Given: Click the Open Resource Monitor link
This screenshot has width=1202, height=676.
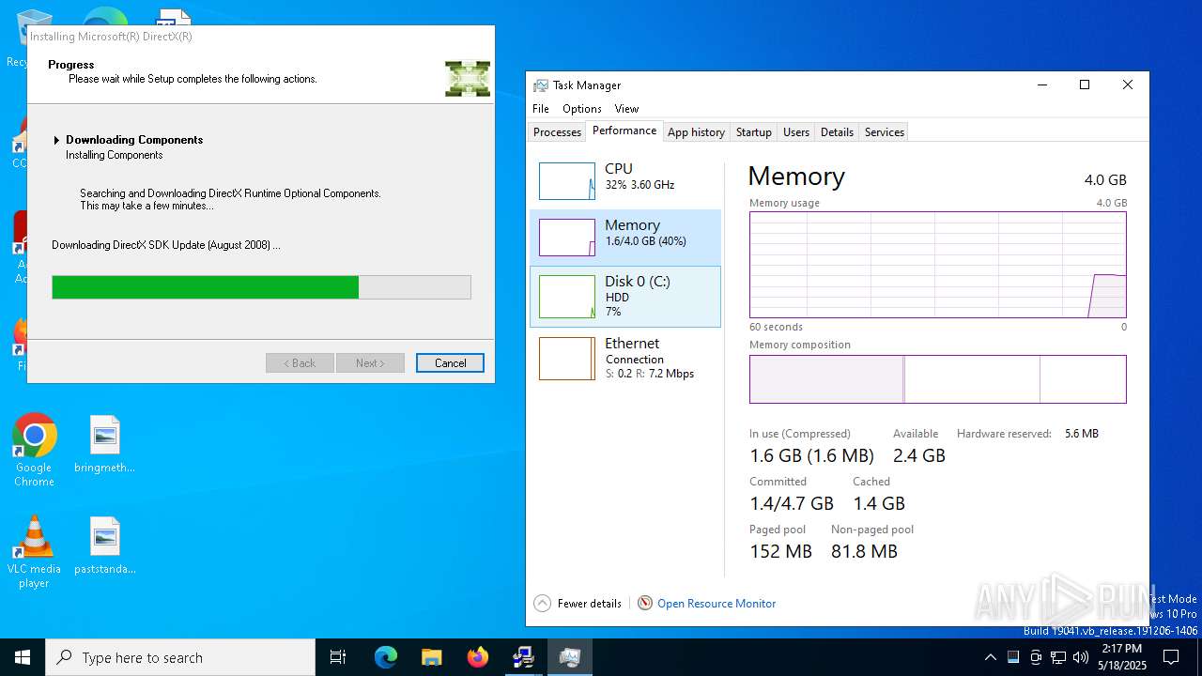Looking at the screenshot, I should point(717,604).
